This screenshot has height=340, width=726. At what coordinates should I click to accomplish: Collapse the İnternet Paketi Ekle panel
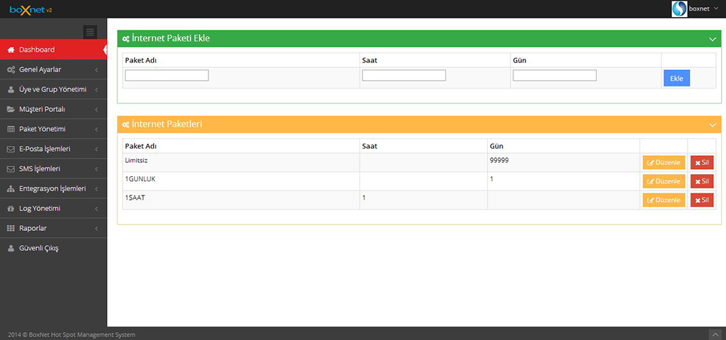coord(713,40)
